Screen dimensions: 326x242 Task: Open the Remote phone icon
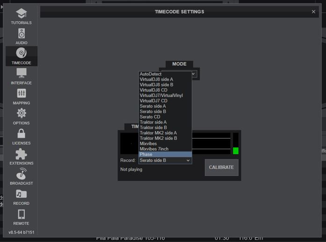point(21,214)
